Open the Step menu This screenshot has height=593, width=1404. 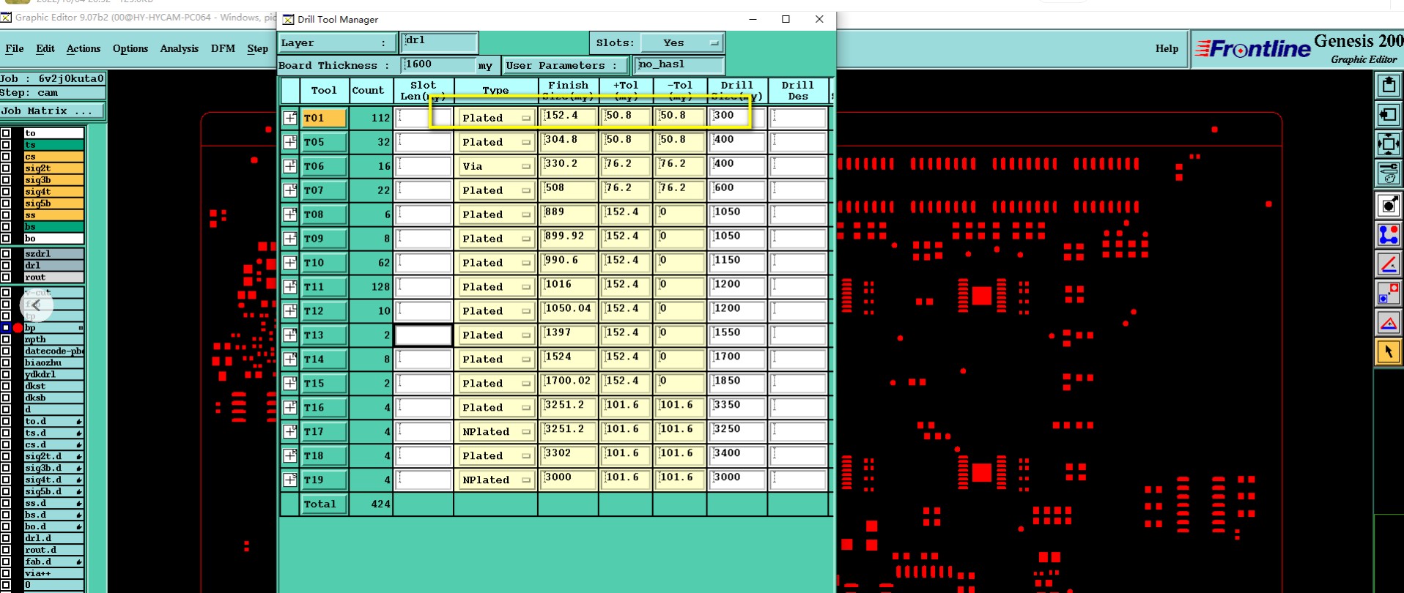tap(258, 49)
